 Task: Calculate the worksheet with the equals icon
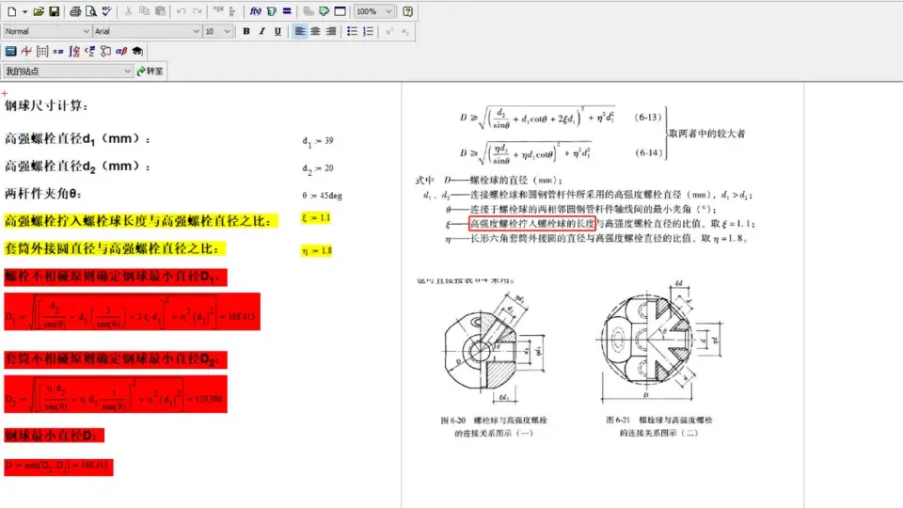coord(287,11)
